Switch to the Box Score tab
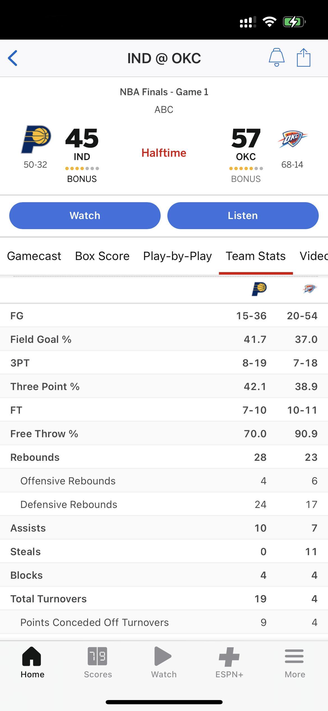Image resolution: width=328 pixels, height=711 pixels. point(102,256)
